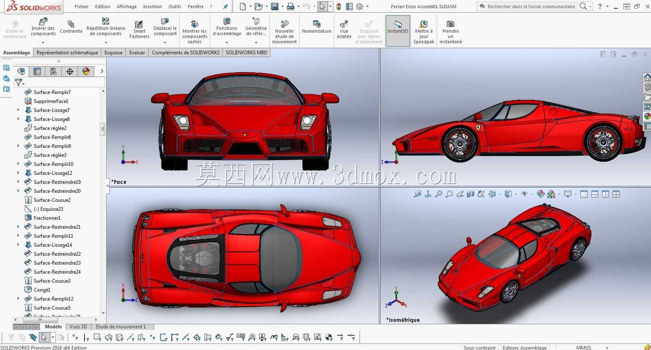The image size is (651, 350).
Task: Open the Fichier menu
Action: point(82,7)
